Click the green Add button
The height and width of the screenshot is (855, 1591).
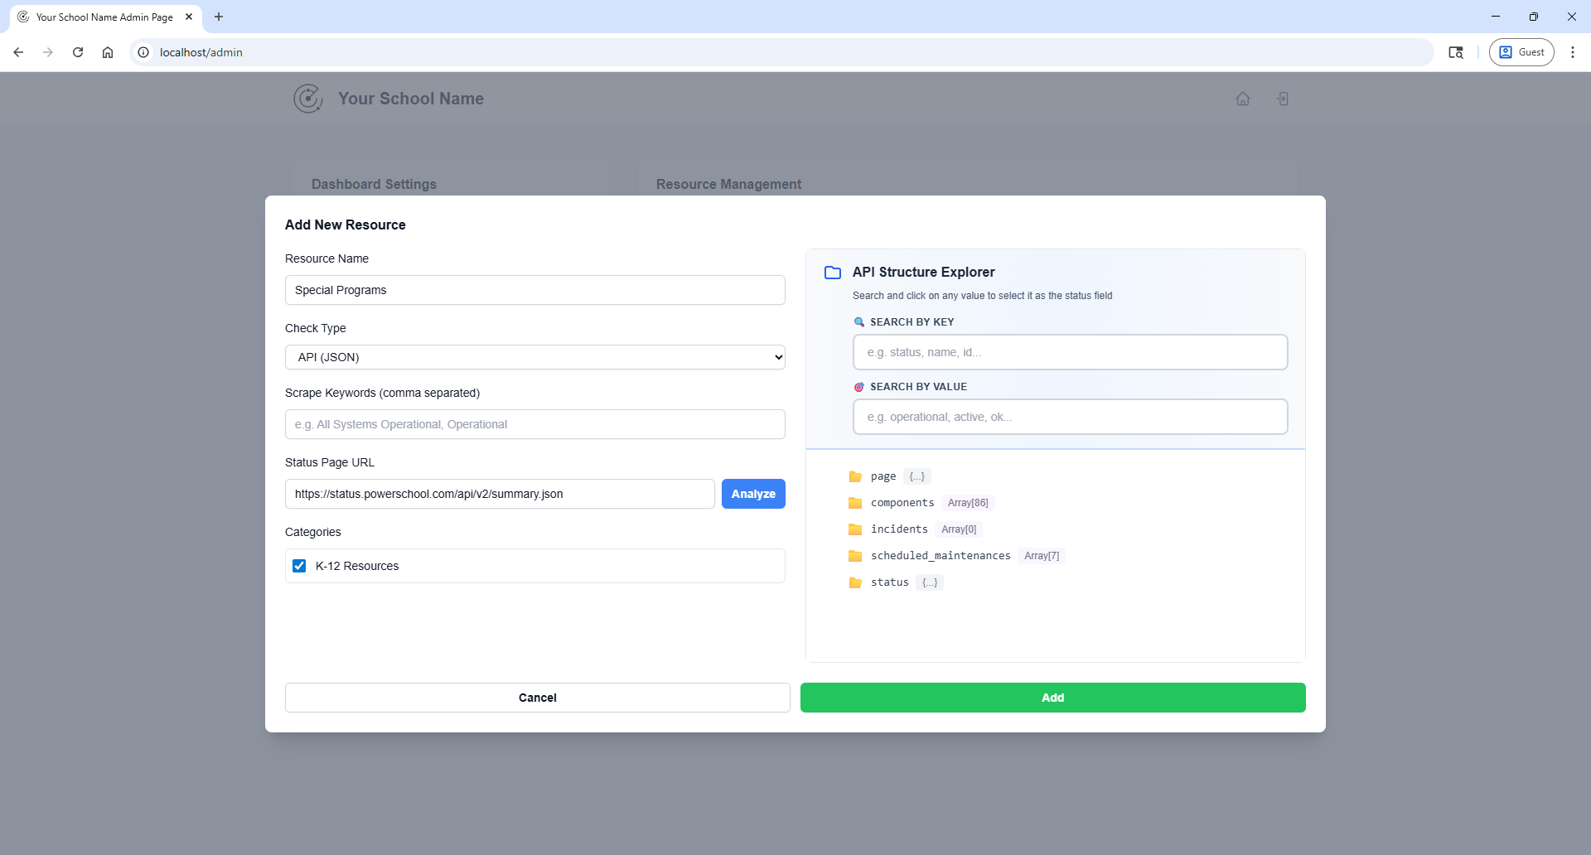point(1052,698)
